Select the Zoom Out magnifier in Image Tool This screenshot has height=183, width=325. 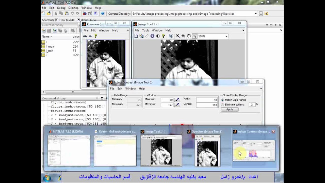pyautogui.click(x=183, y=36)
